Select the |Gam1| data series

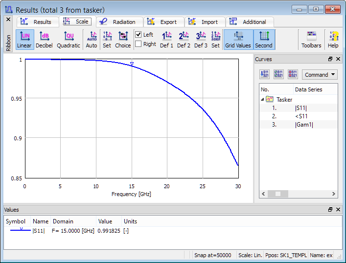(x=303, y=124)
